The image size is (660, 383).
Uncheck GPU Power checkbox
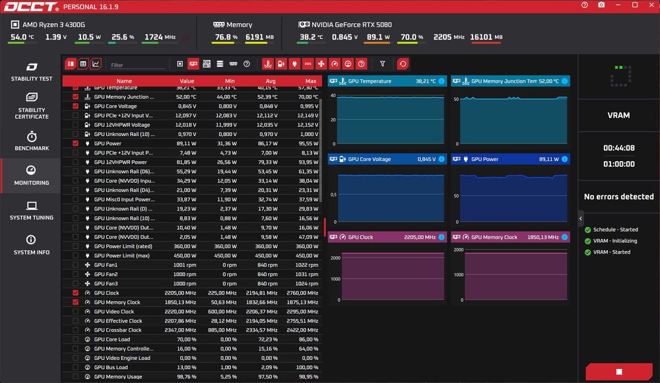tap(75, 143)
